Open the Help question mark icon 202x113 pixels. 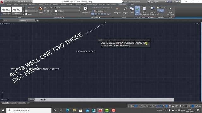[x=177, y=2]
